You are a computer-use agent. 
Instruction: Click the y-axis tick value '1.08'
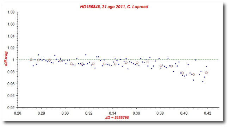click(11, 12)
